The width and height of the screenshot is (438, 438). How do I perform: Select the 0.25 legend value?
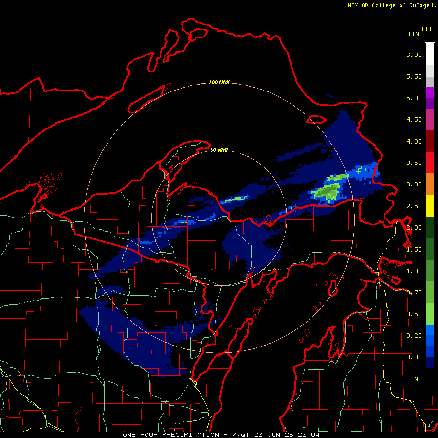(414, 336)
